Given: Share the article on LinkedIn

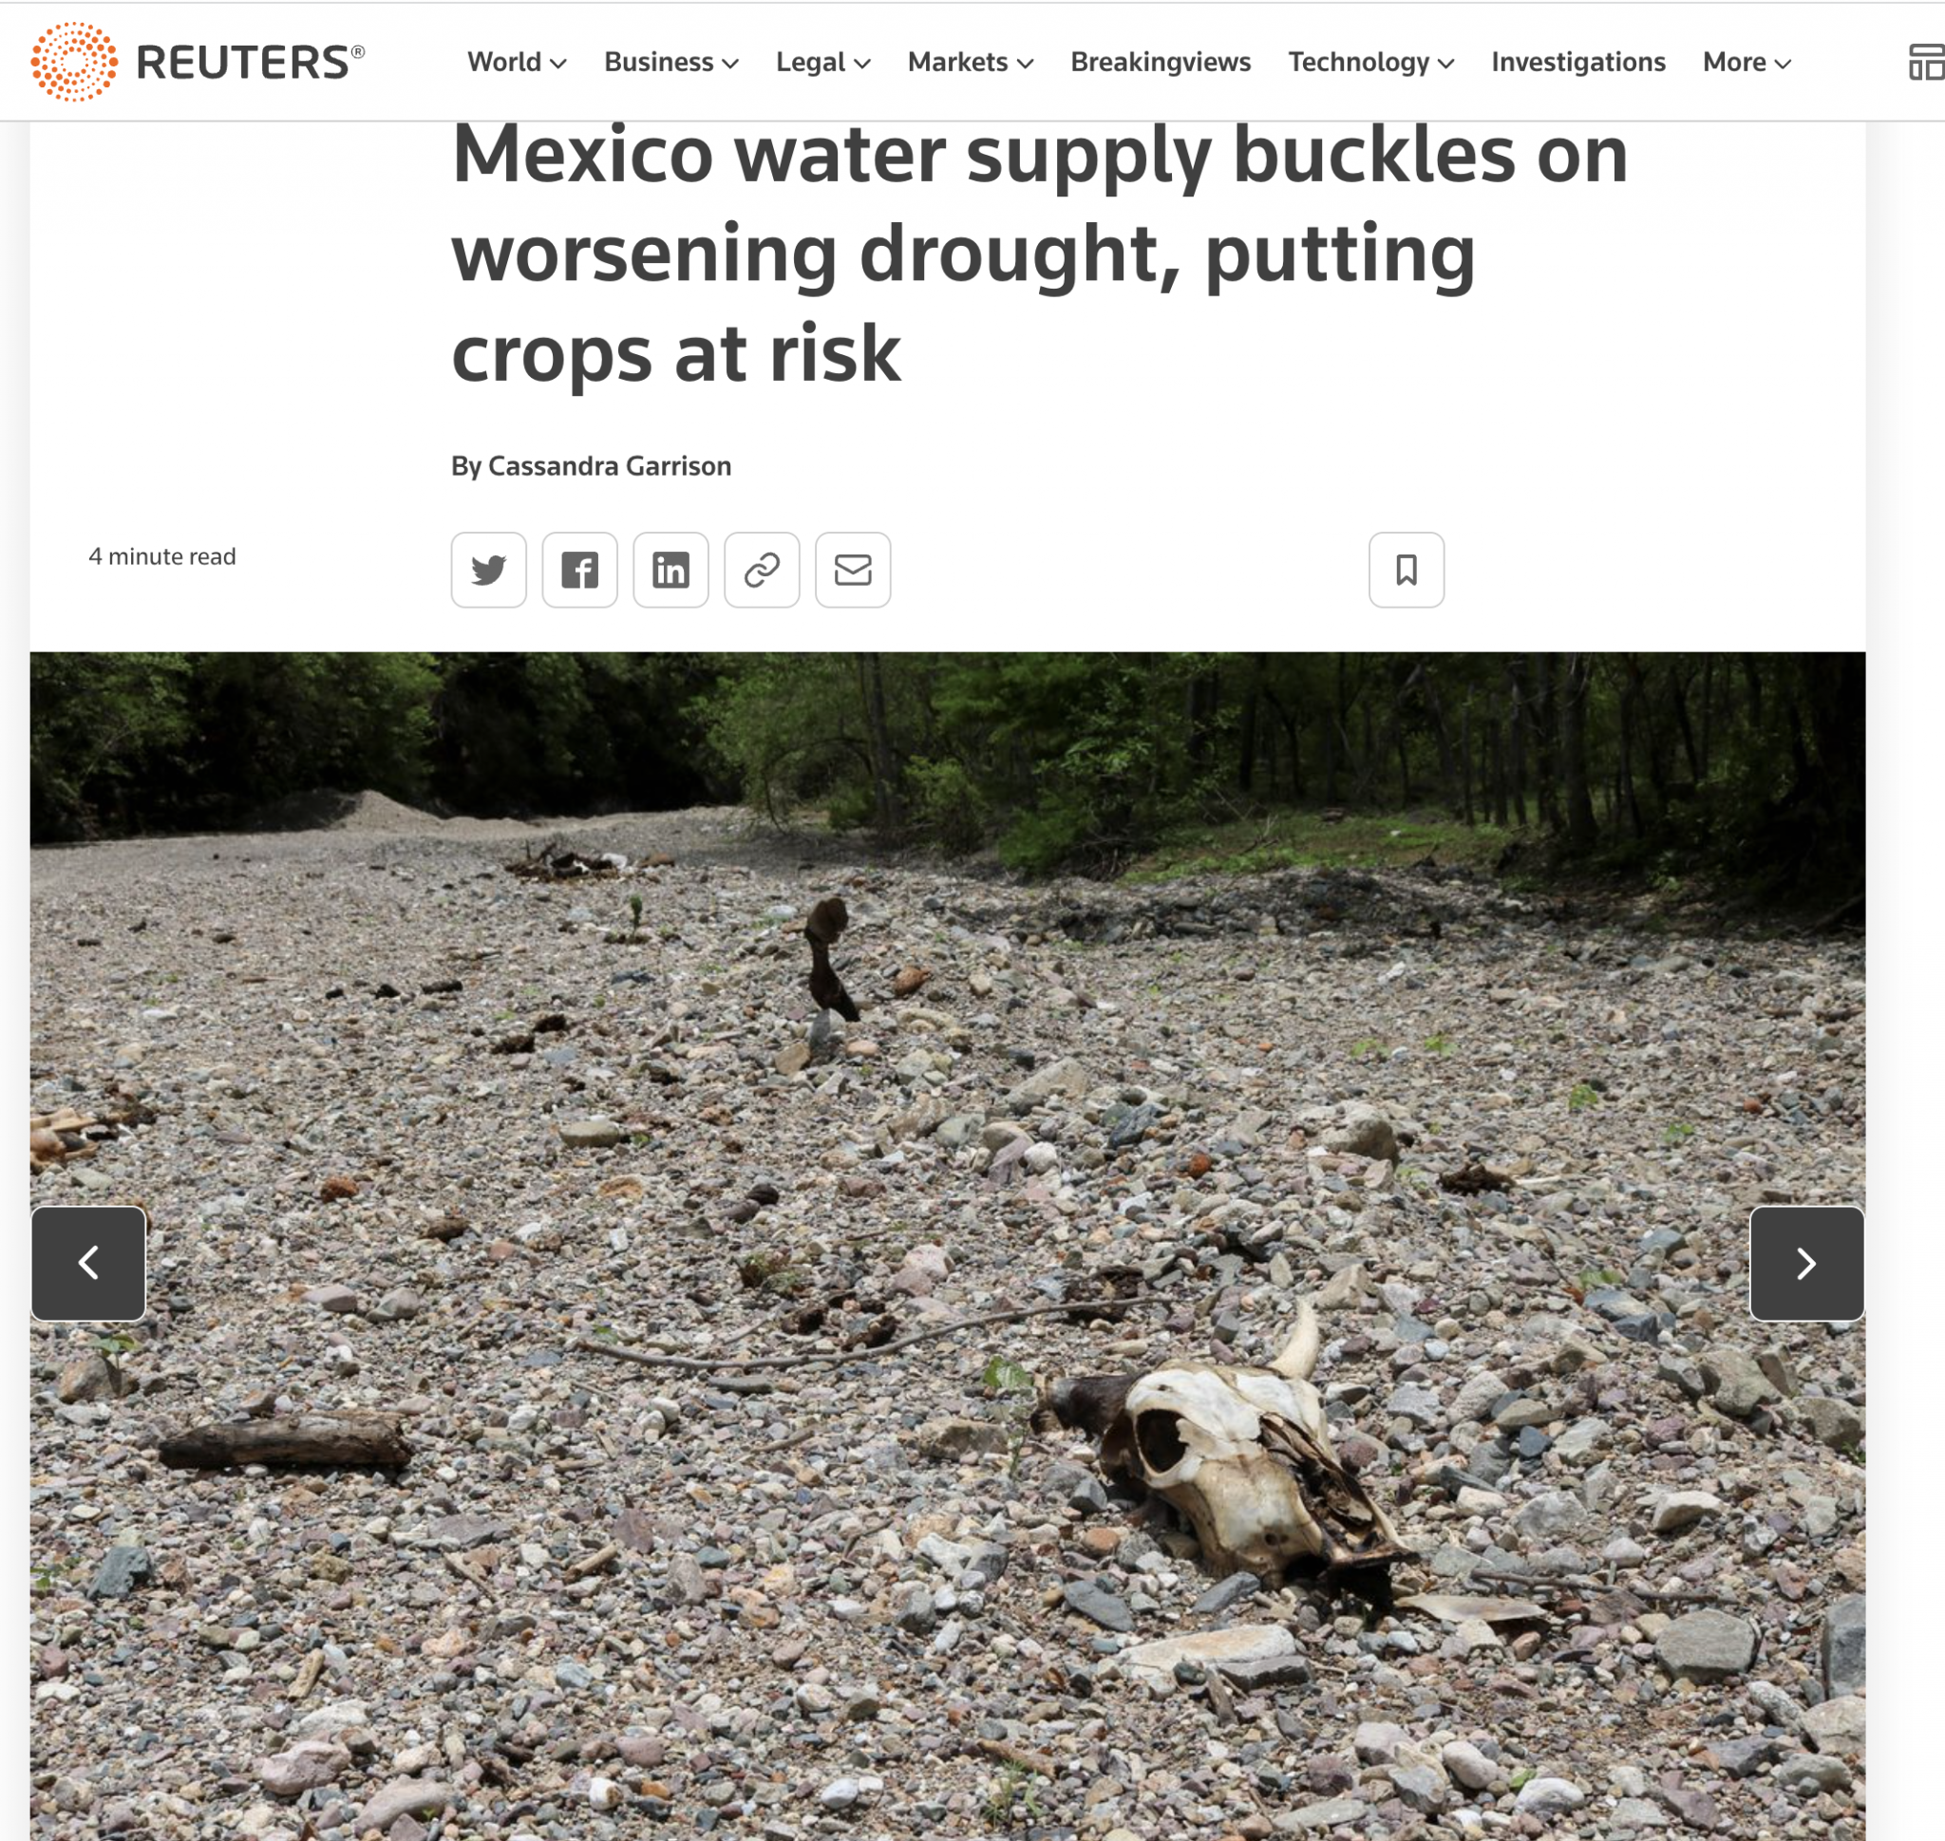Looking at the screenshot, I should (x=670, y=571).
